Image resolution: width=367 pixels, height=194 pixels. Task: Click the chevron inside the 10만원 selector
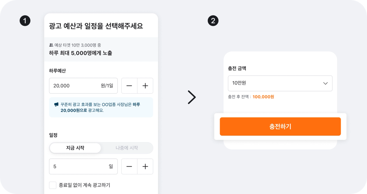[x=325, y=83]
